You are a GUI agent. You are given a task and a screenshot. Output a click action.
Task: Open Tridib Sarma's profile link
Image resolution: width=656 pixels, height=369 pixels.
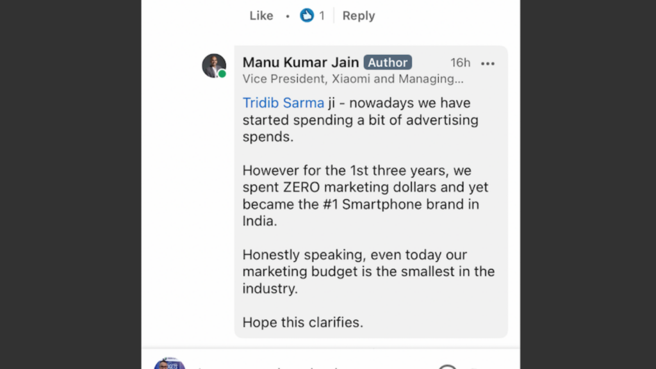coord(283,102)
